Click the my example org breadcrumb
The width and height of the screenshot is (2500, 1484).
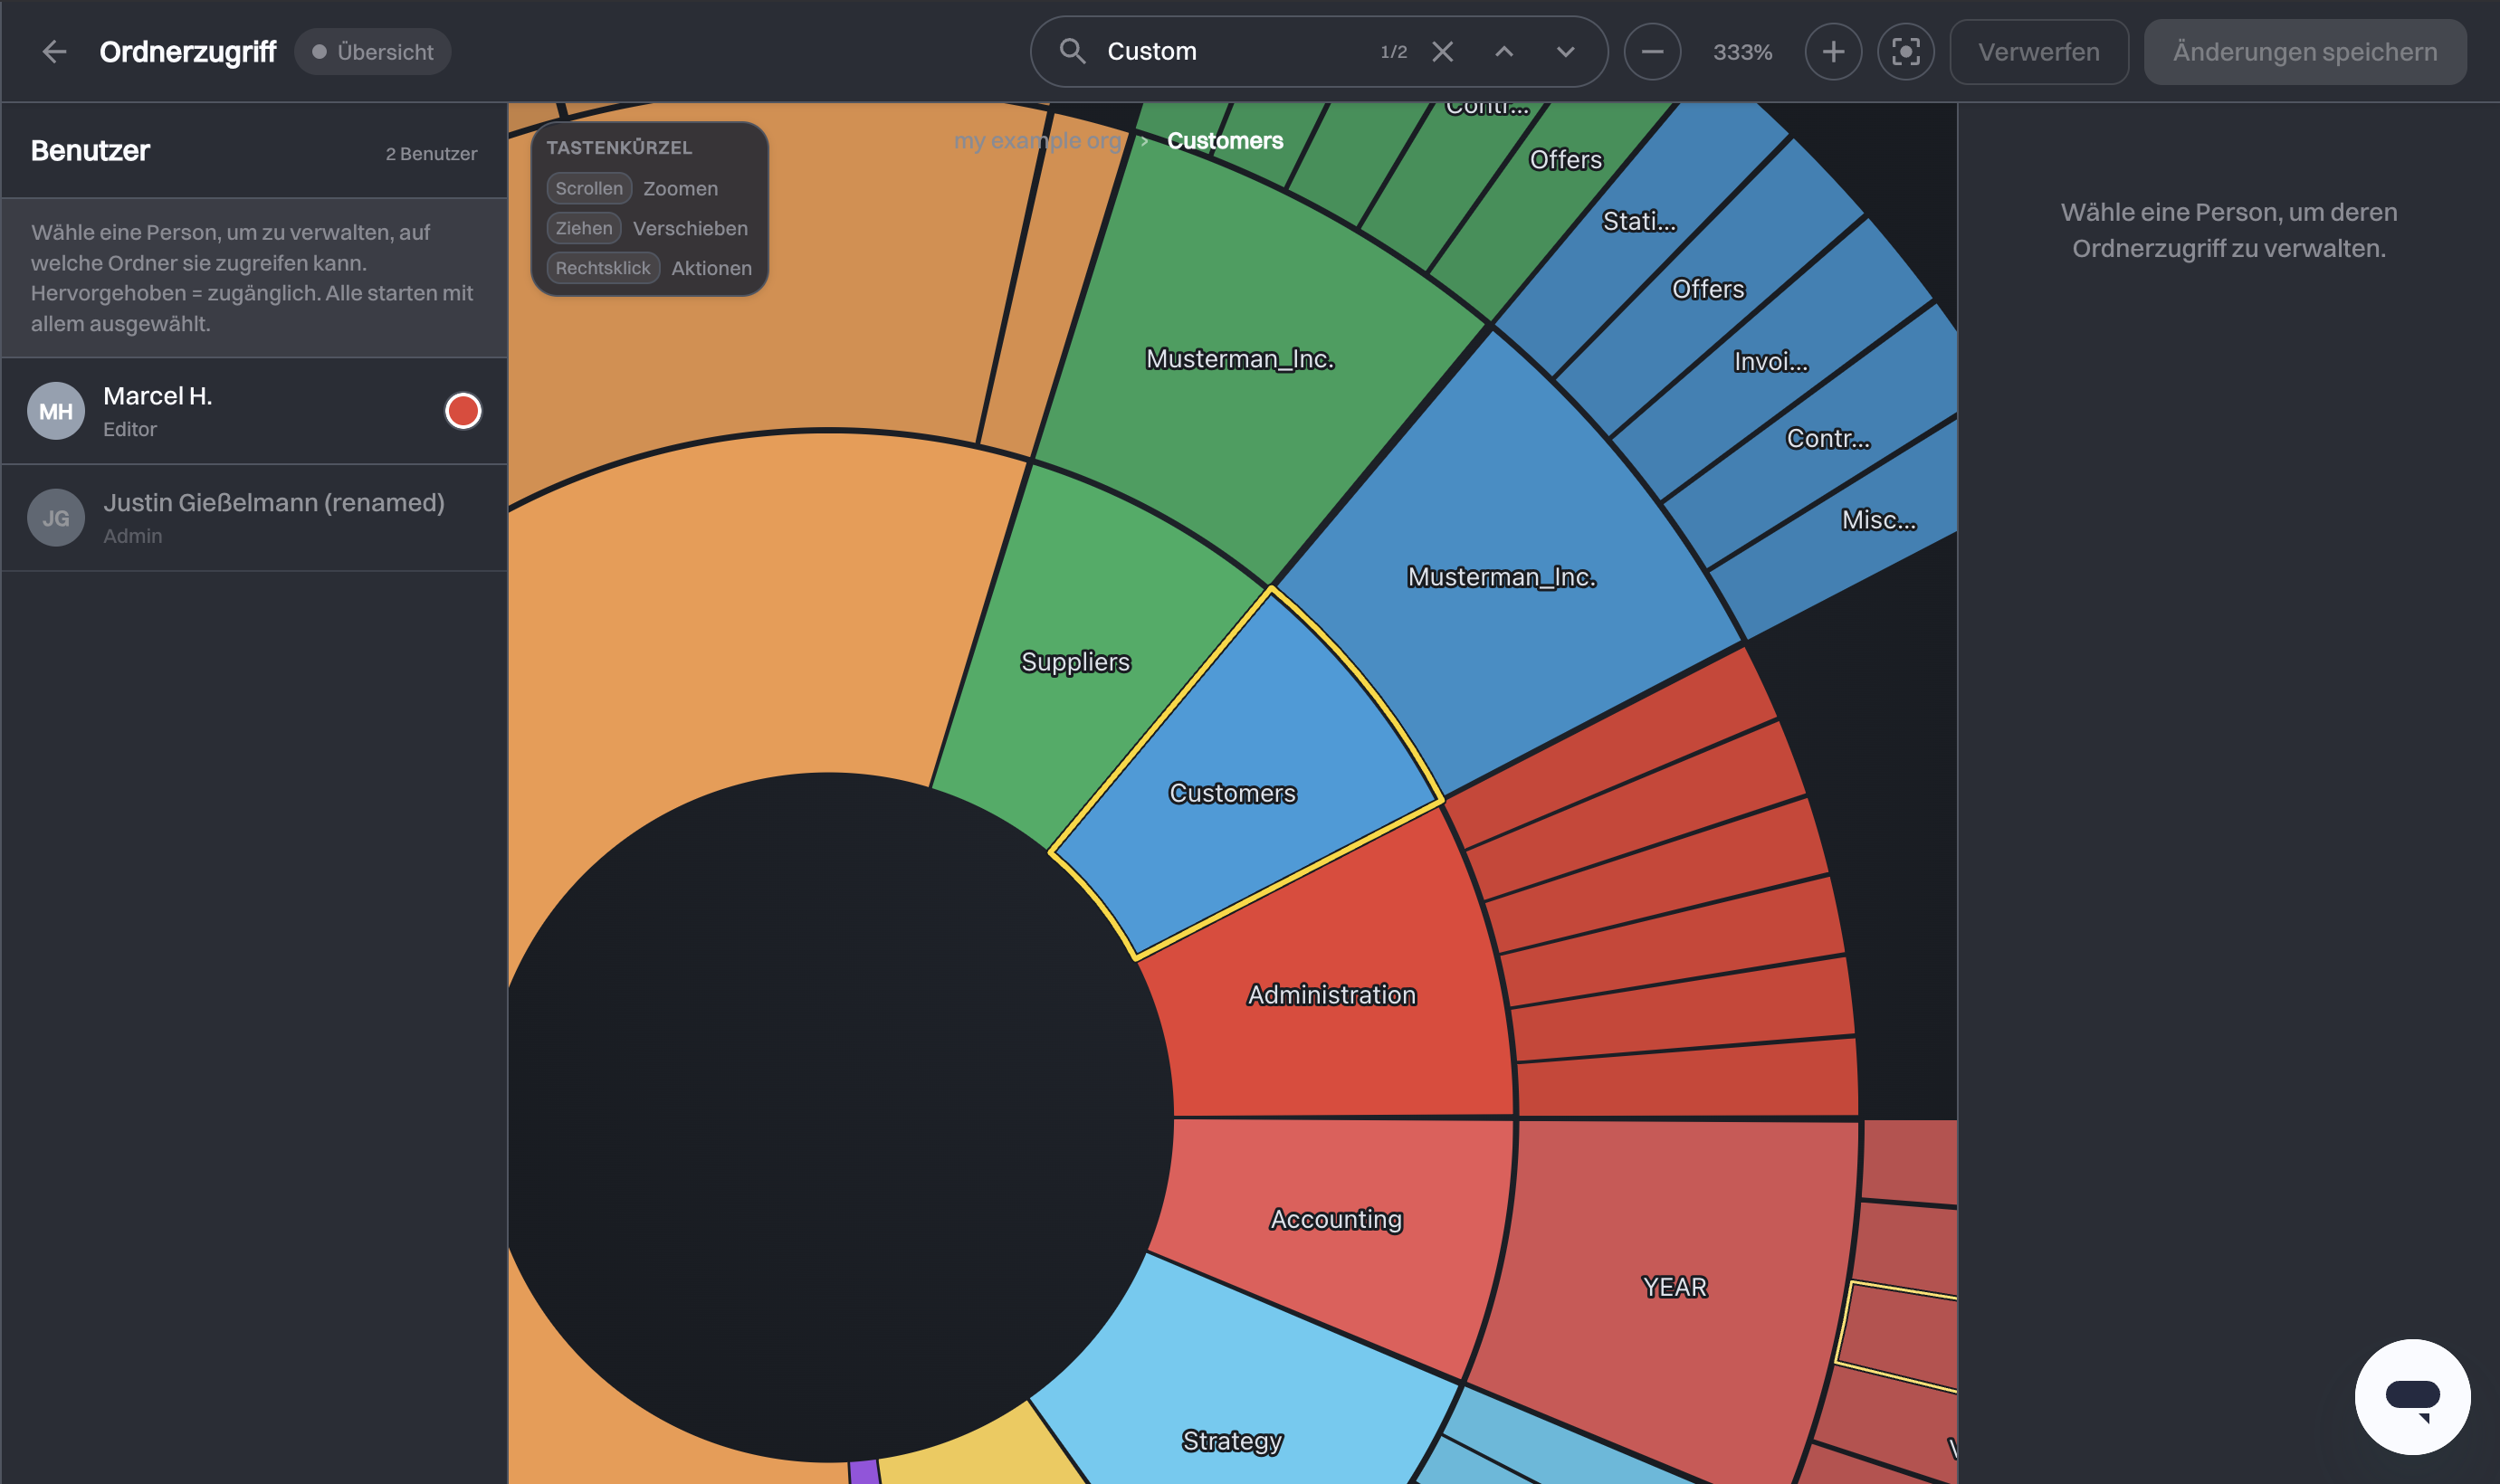coord(1037,141)
